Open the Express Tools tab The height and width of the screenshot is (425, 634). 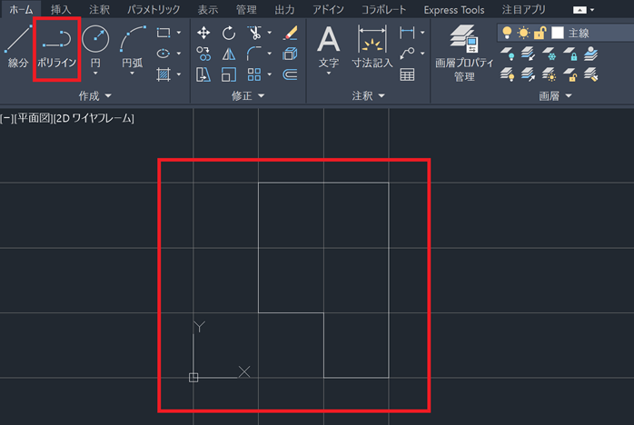tap(453, 10)
